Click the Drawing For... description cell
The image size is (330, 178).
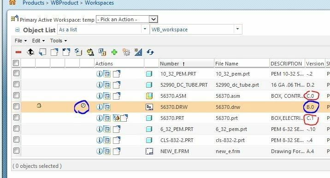pyautogui.click(x=288, y=151)
